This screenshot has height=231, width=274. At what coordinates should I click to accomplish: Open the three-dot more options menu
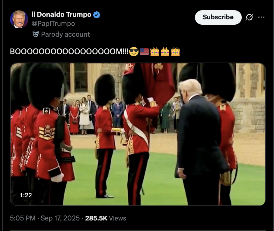[x=261, y=17]
